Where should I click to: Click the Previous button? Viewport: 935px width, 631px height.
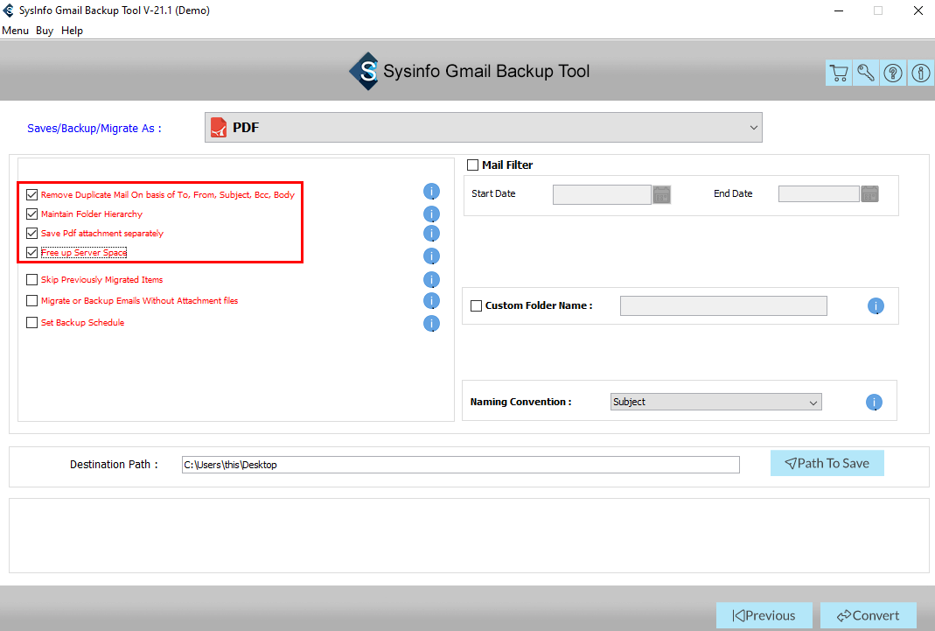pyautogui.click(x=764, y=615)
